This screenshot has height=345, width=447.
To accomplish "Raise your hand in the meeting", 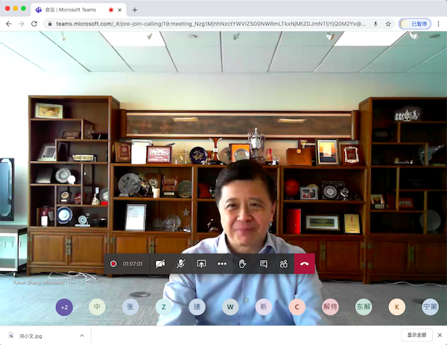I will click(x=243, y=264).
